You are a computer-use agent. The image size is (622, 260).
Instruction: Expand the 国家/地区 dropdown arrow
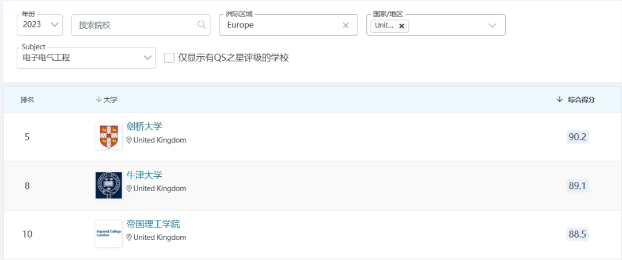pos(492,26)
